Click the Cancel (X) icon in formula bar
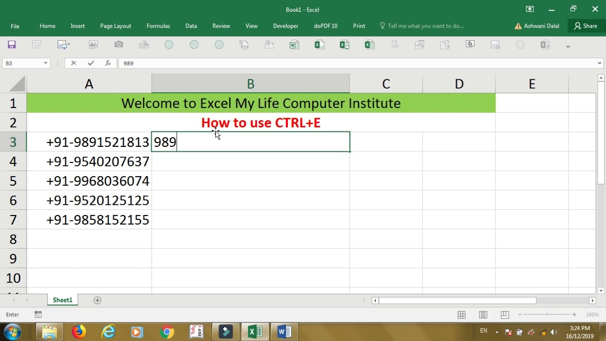 tap(73, 63)
